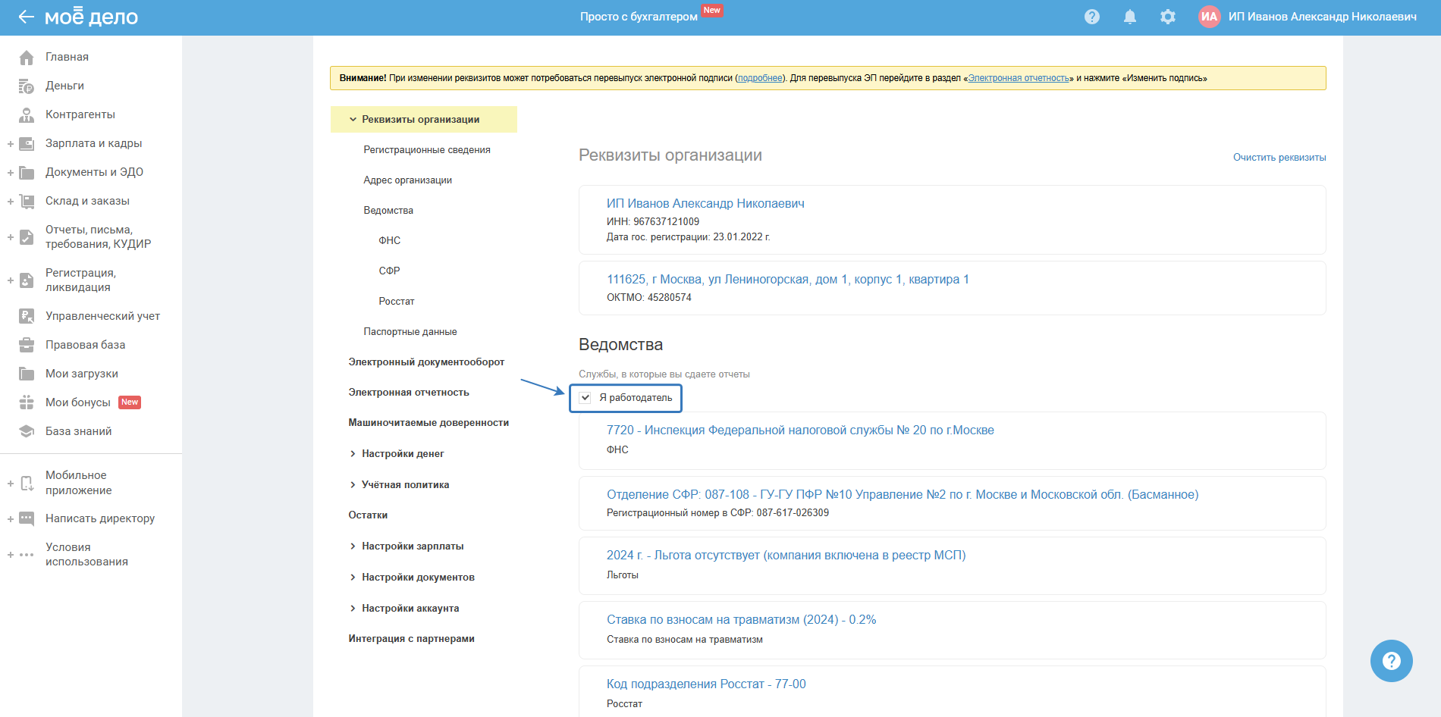Click the Управленческий учет icon

point(27,316)
